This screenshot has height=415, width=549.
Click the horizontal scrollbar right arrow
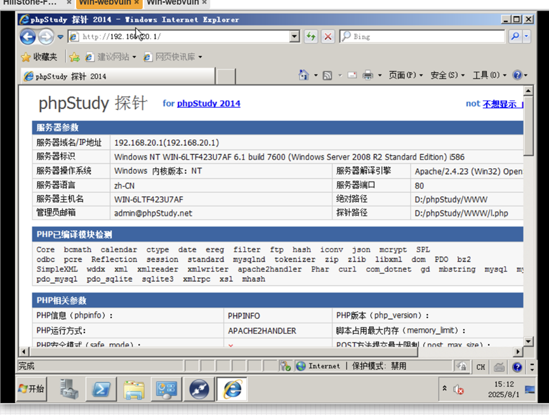(x=518, y=352)
